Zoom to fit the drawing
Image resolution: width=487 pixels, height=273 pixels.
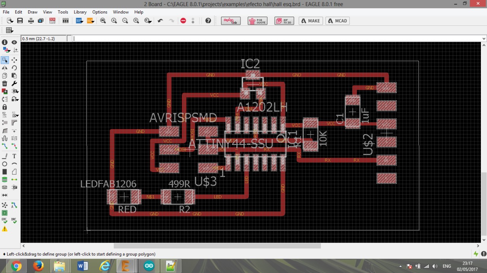pos(103,21)
